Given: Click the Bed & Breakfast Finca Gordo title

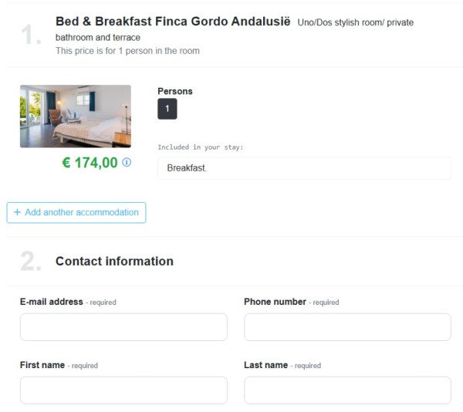Looking at the screenshot, I should click(174, 22).
